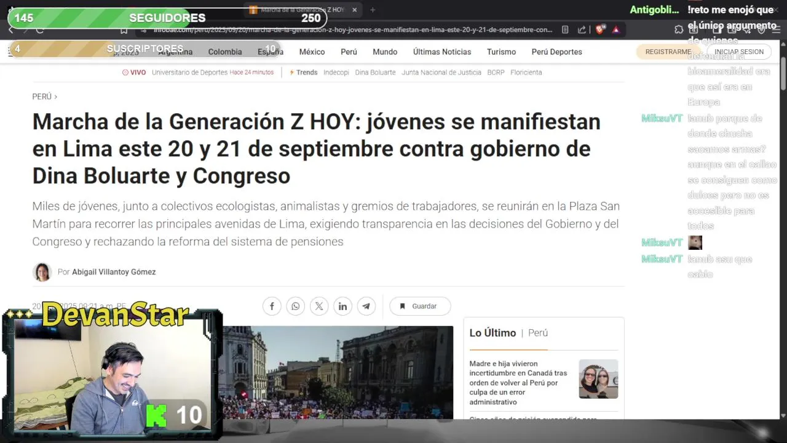Open Indecopi trend link

336,72
